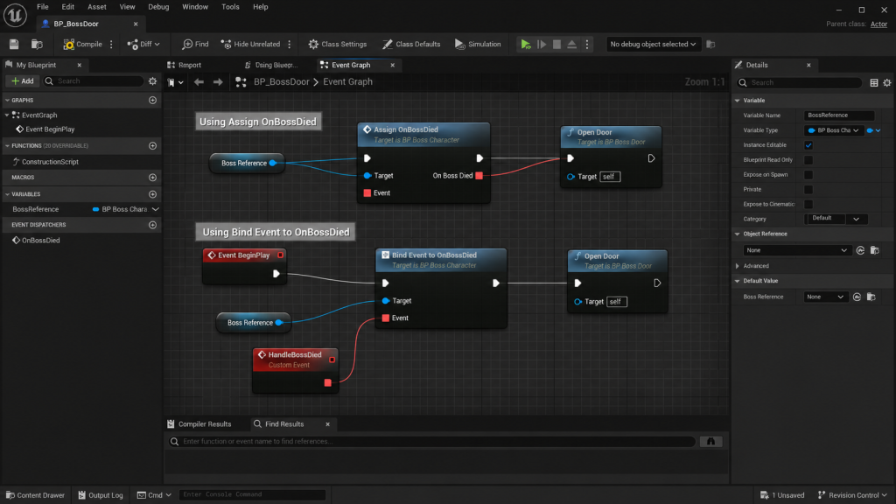Click the Browse to asset icon
The width and height of the screenshot is (896, 504).
tap(37, 44)
